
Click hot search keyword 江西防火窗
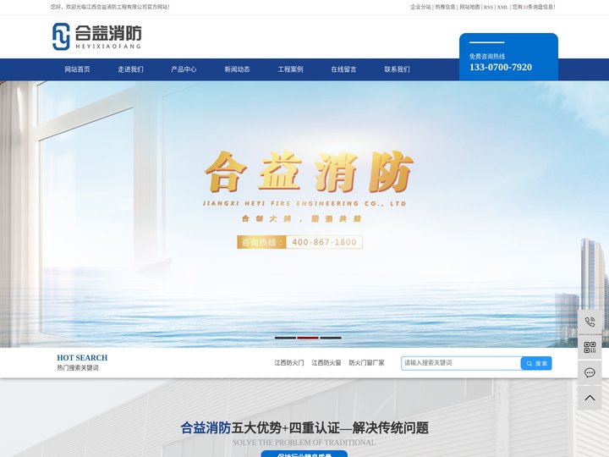pos(326,363)
